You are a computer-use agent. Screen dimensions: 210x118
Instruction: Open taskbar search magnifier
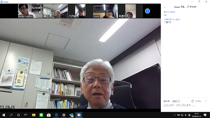11,115
